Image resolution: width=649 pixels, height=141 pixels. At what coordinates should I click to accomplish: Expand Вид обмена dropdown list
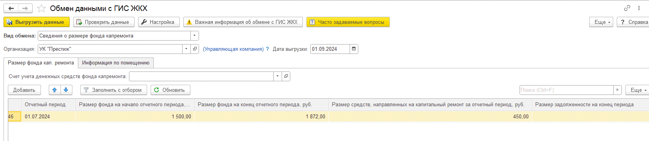(x=195, y=36)
